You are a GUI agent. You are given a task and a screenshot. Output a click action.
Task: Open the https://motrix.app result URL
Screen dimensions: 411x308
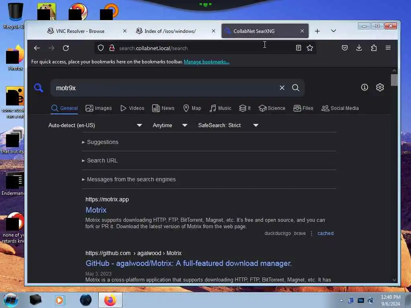click(x=107, y=199)
